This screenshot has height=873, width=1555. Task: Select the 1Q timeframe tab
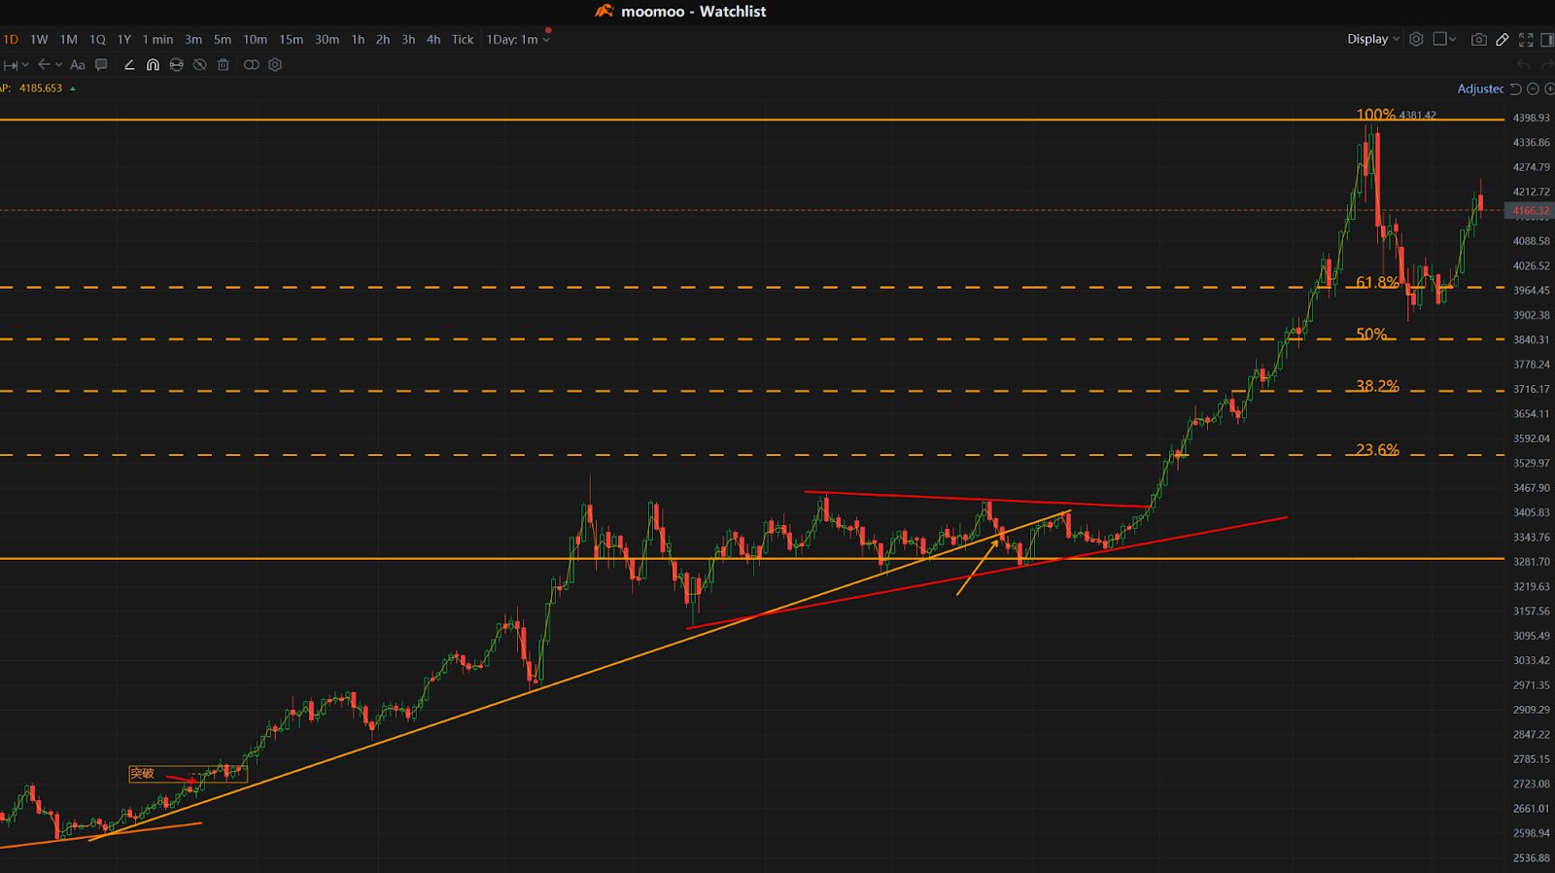[97, 40]
